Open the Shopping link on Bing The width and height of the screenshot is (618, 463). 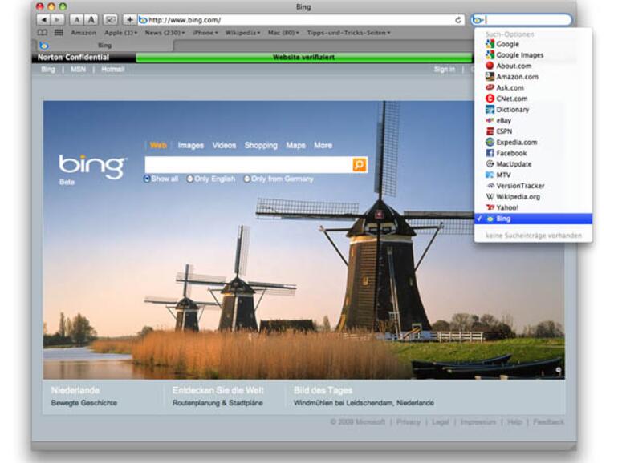(261, 145)
